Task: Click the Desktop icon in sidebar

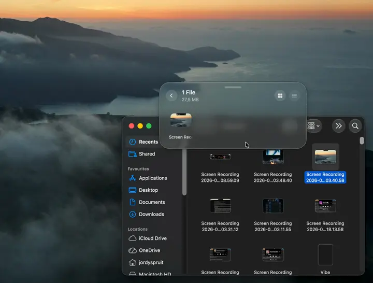Action: (x=133, y=190)
